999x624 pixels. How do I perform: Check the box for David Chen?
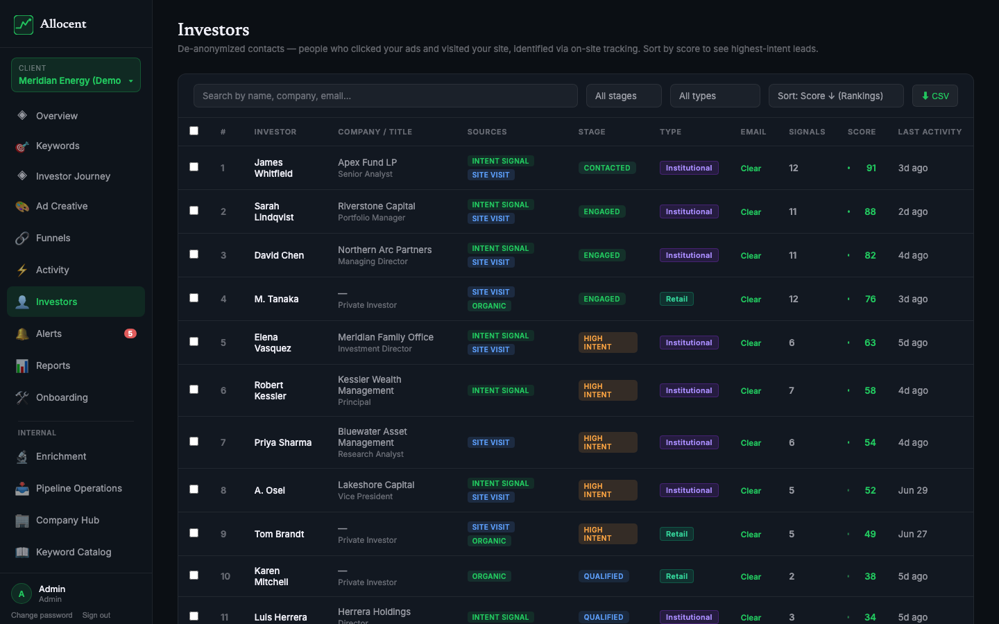pyautogui.click(x=194, y=254)
